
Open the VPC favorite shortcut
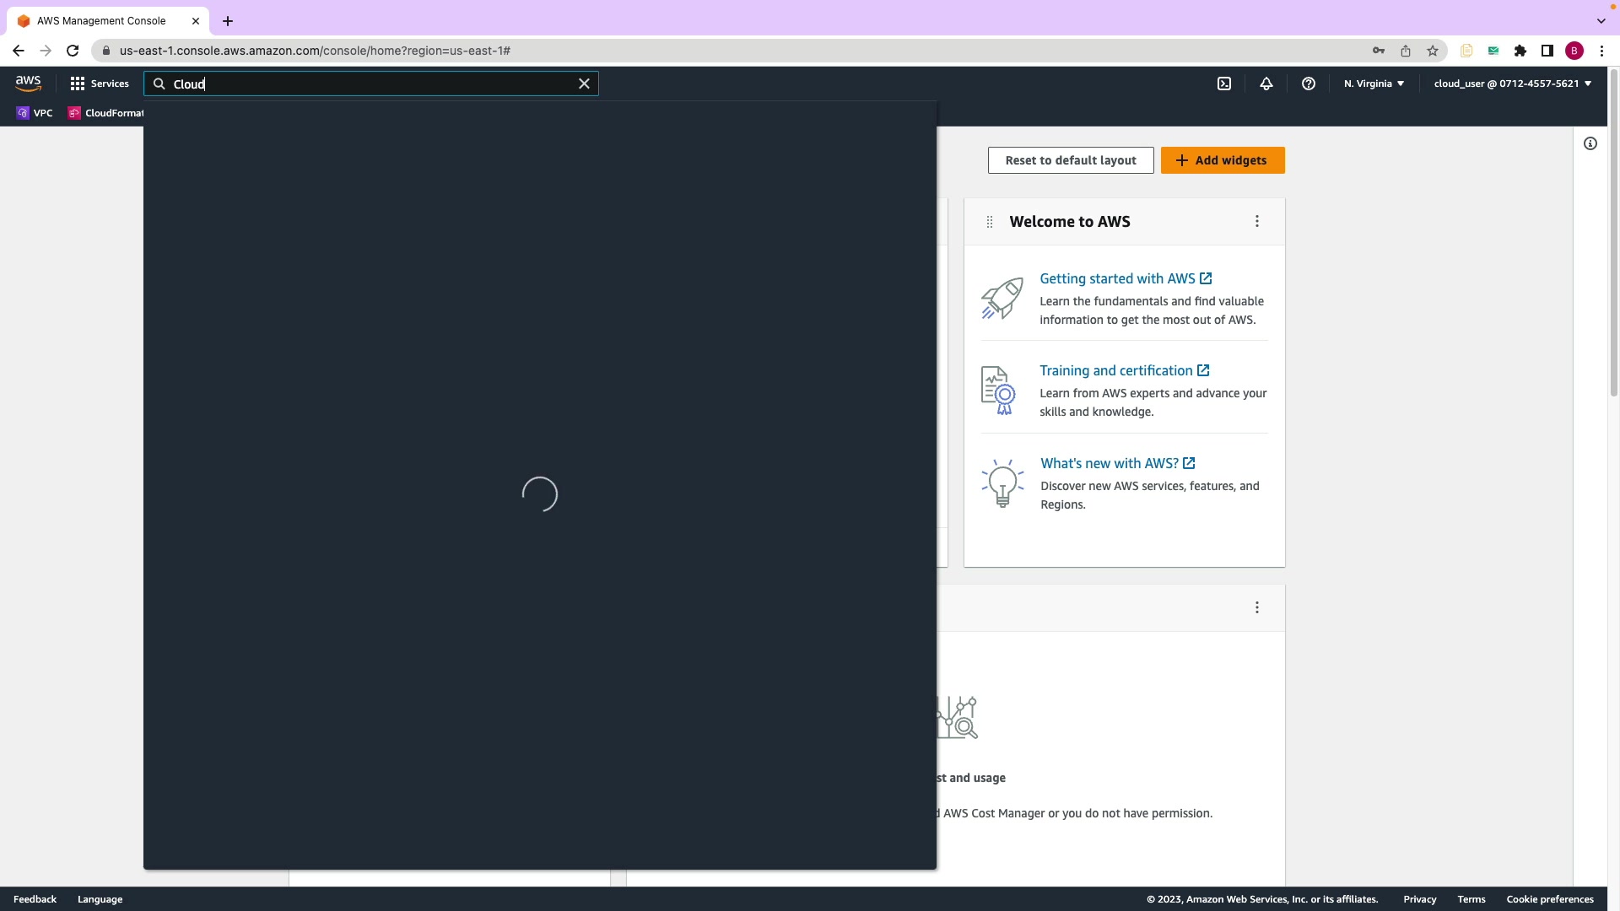click(x=35, y=113)
